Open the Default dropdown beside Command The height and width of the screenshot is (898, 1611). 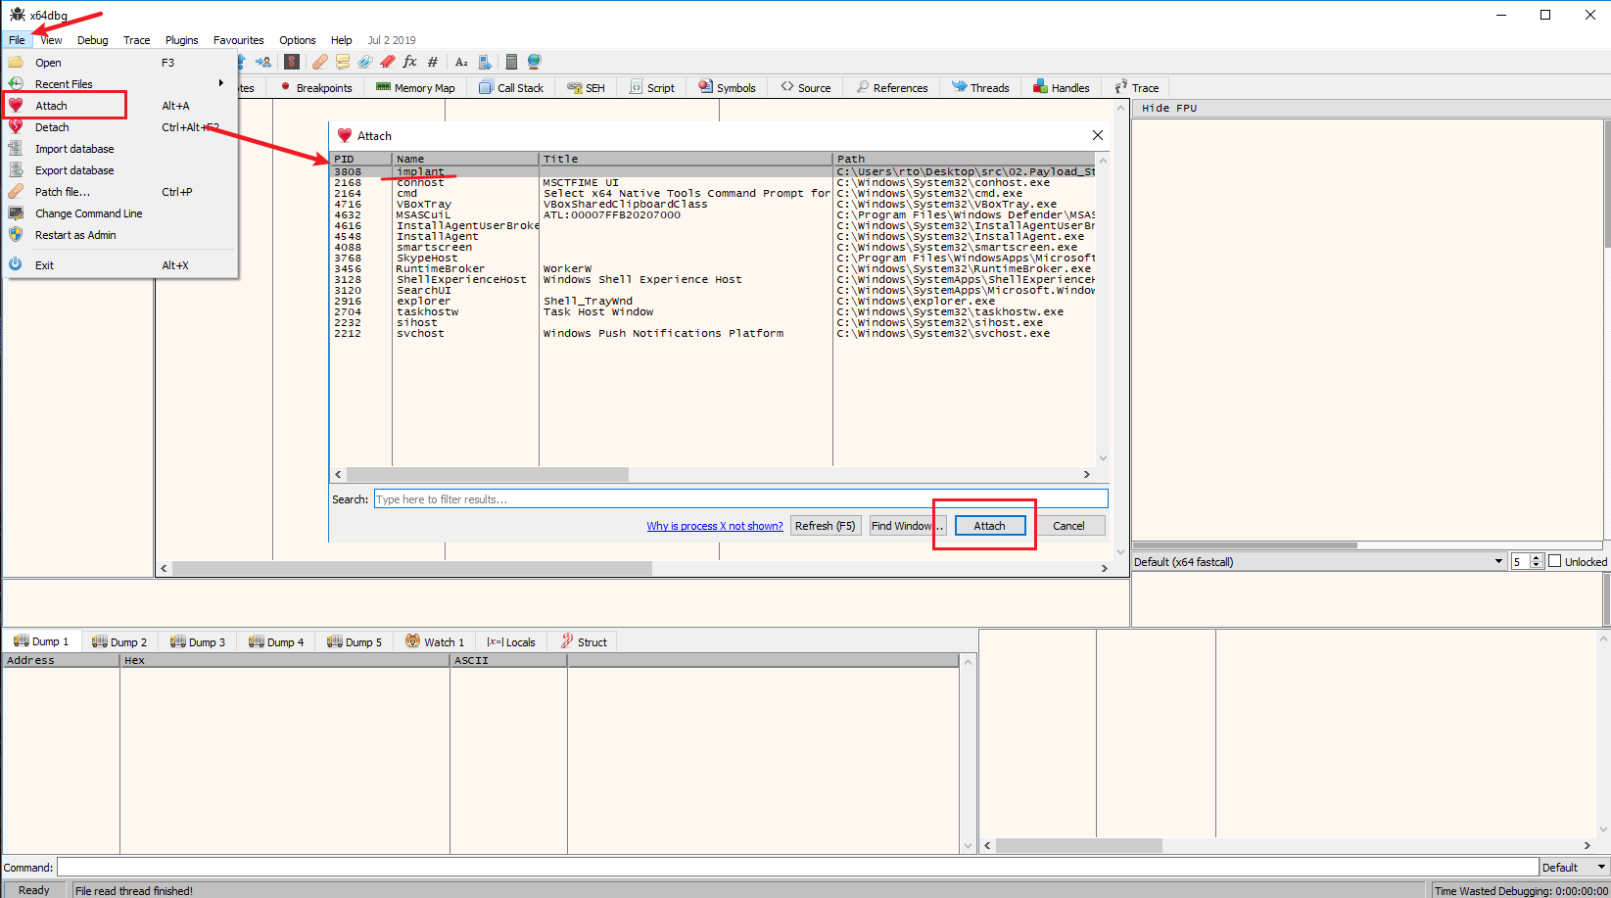click(1574, 868)
